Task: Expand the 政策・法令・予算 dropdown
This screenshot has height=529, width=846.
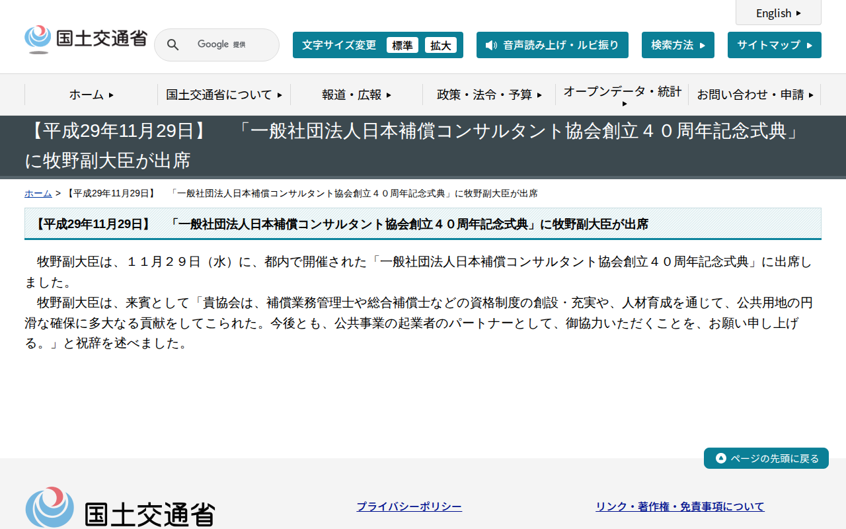Action: coord(489,95)
